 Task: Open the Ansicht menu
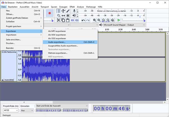coord(35,7)
